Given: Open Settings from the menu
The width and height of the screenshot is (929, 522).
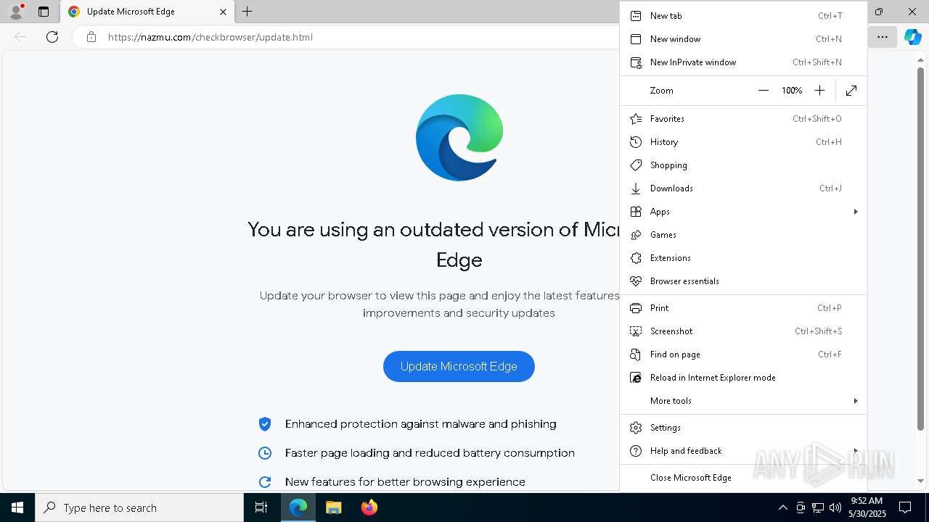Looking at the screenshot, I should click(743, 428).
